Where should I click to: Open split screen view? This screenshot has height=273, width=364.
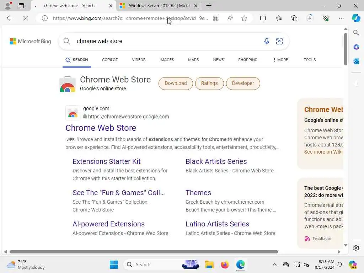pyautogui.click(x=263, y=18)
